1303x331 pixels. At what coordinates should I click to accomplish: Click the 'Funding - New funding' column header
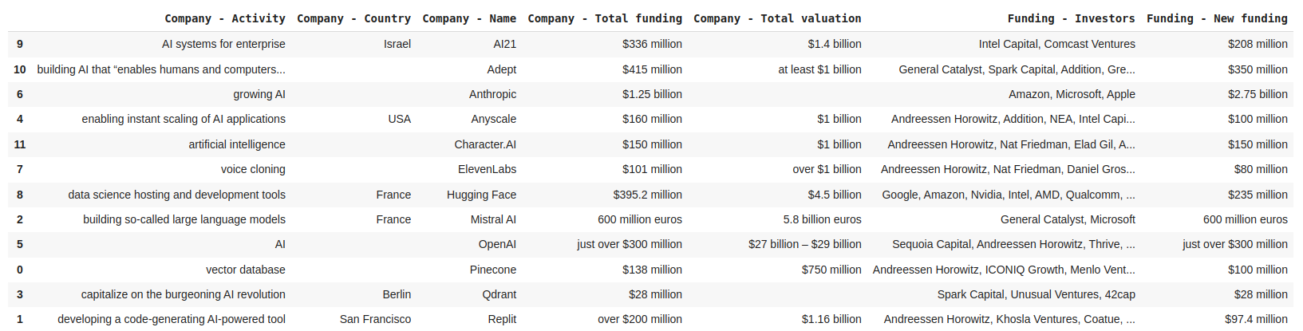[1217, 18]
